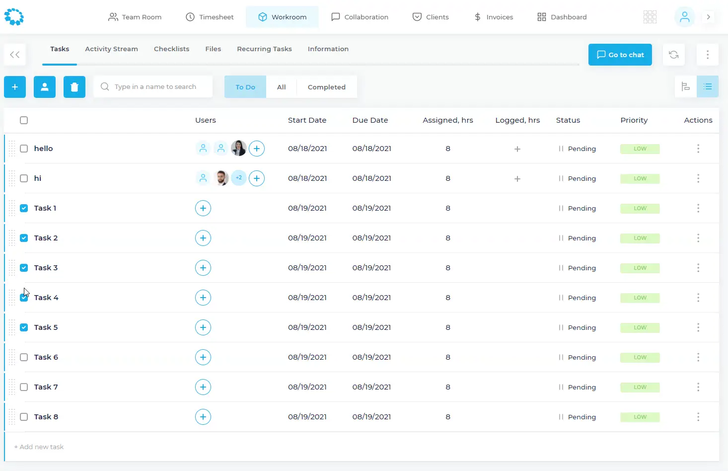Select the list view icon
The height and width of the screenshot is (471, 728).
tap(708, 87)
